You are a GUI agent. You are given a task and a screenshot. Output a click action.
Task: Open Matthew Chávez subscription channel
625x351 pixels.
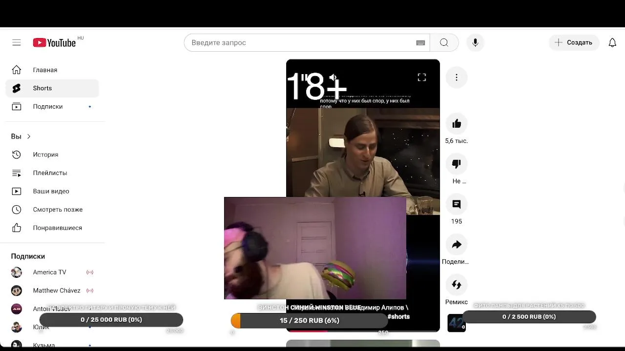pyautogui.click(x=52, y=291)
